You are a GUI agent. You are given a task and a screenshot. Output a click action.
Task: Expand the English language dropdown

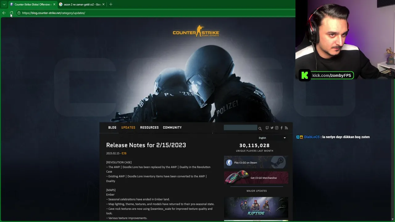tap(272, 138)
